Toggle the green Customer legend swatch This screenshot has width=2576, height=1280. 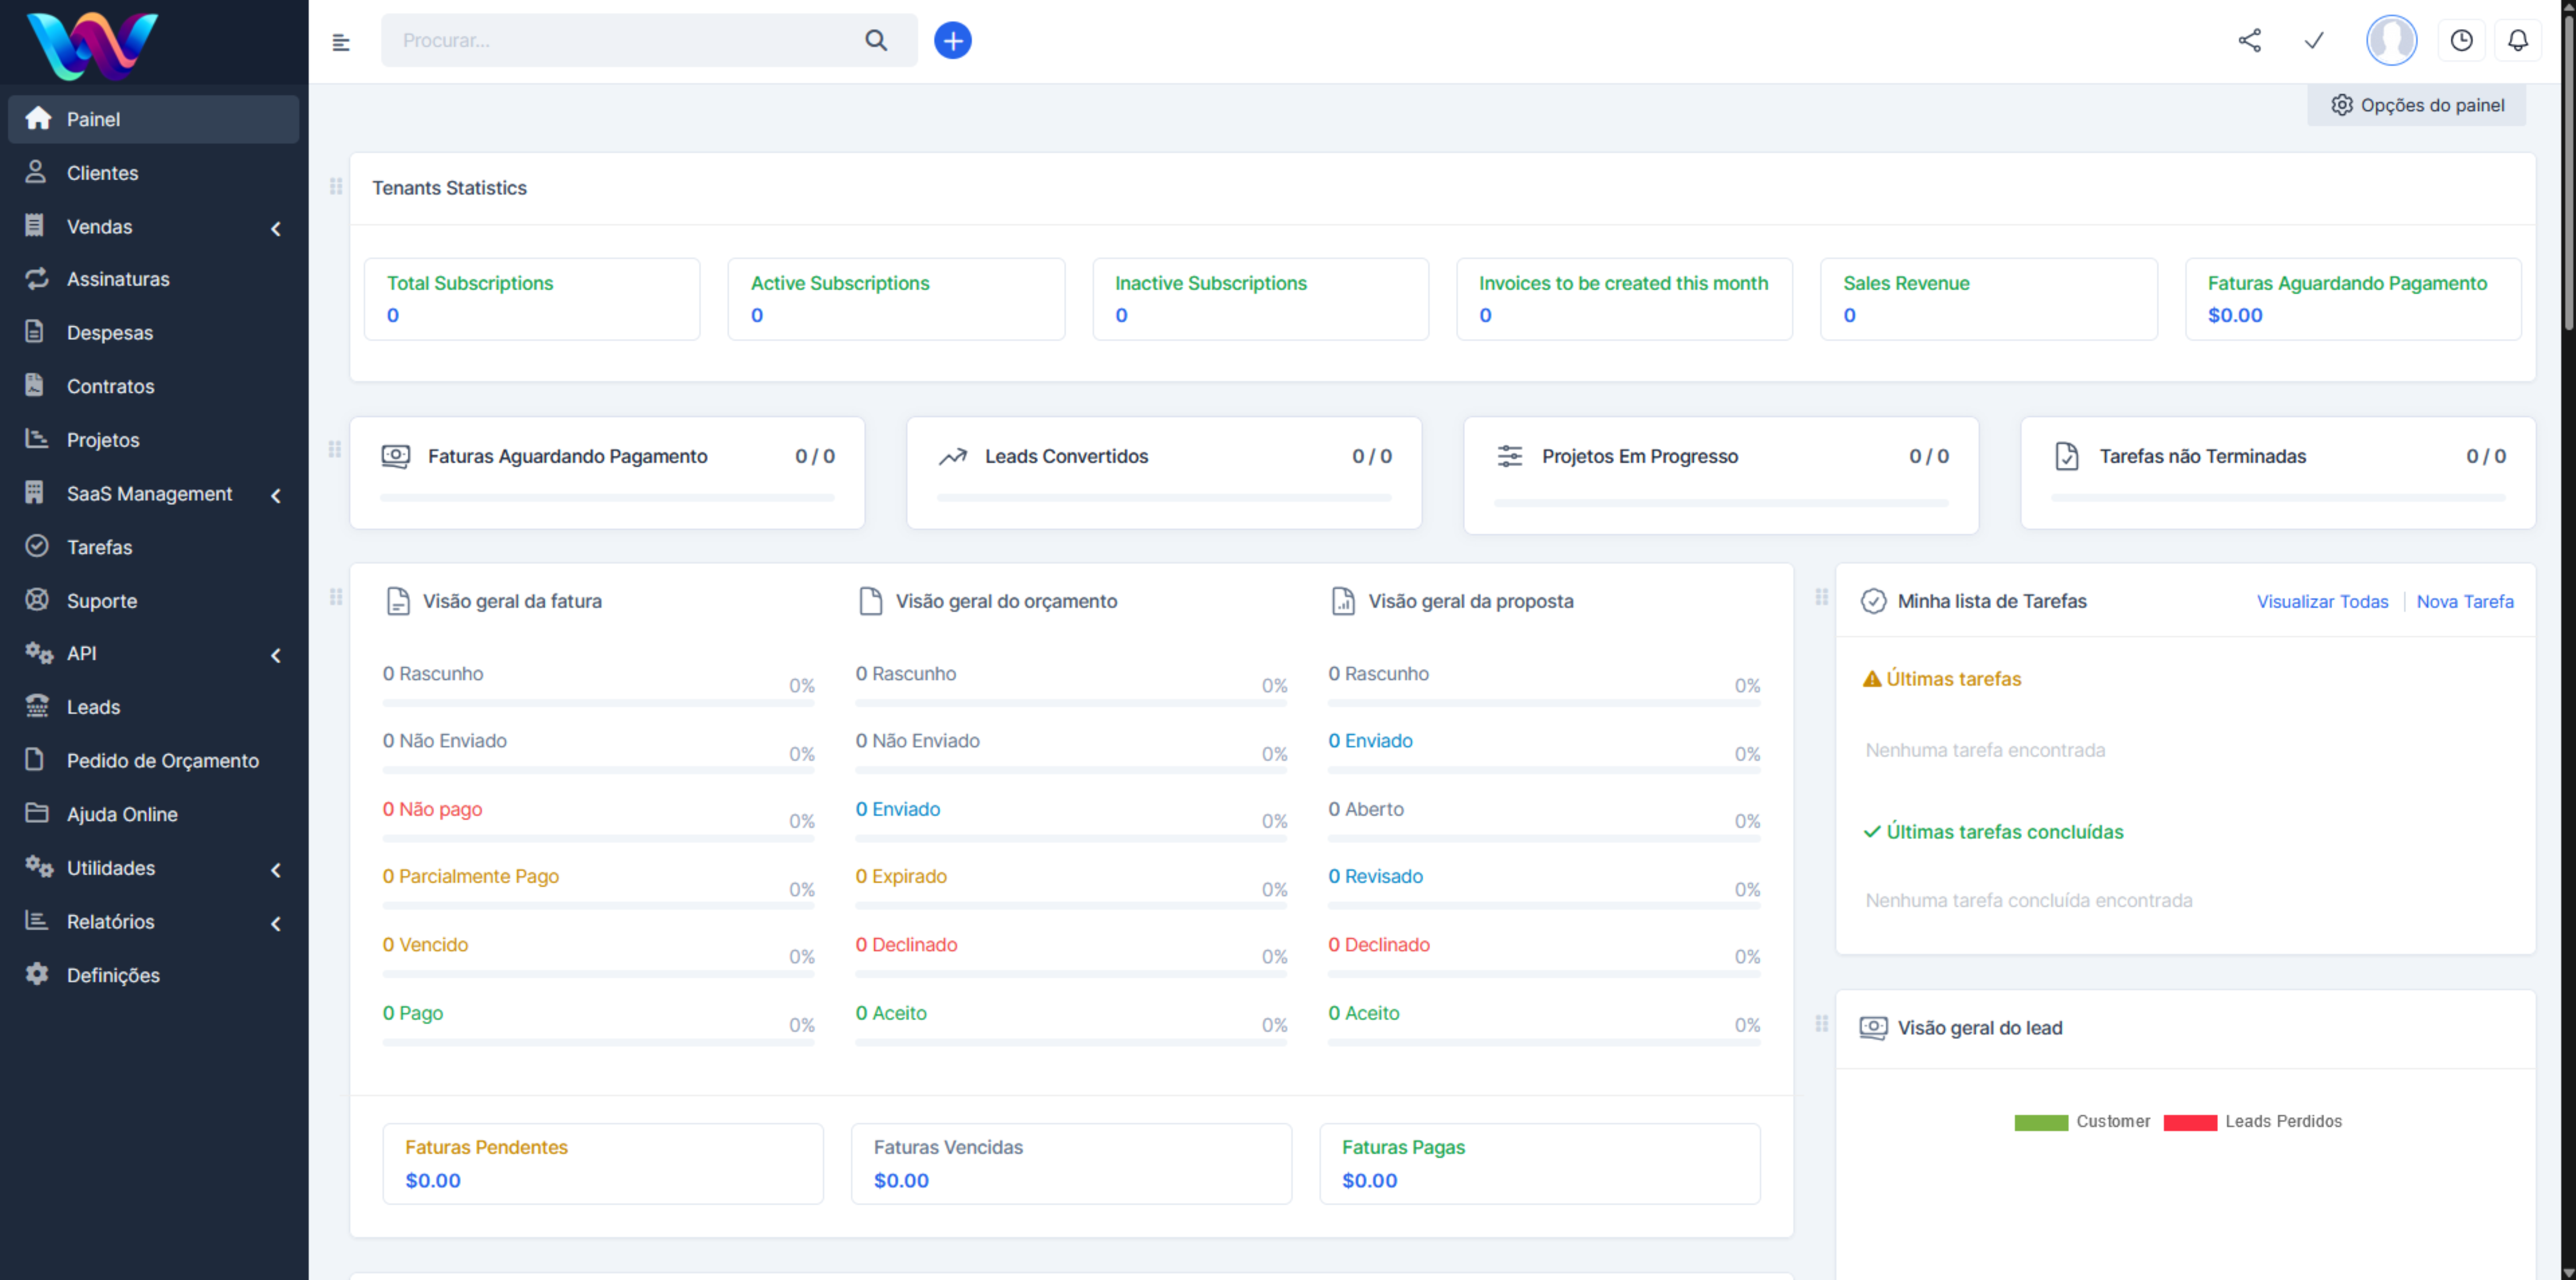point(2041,1122)
